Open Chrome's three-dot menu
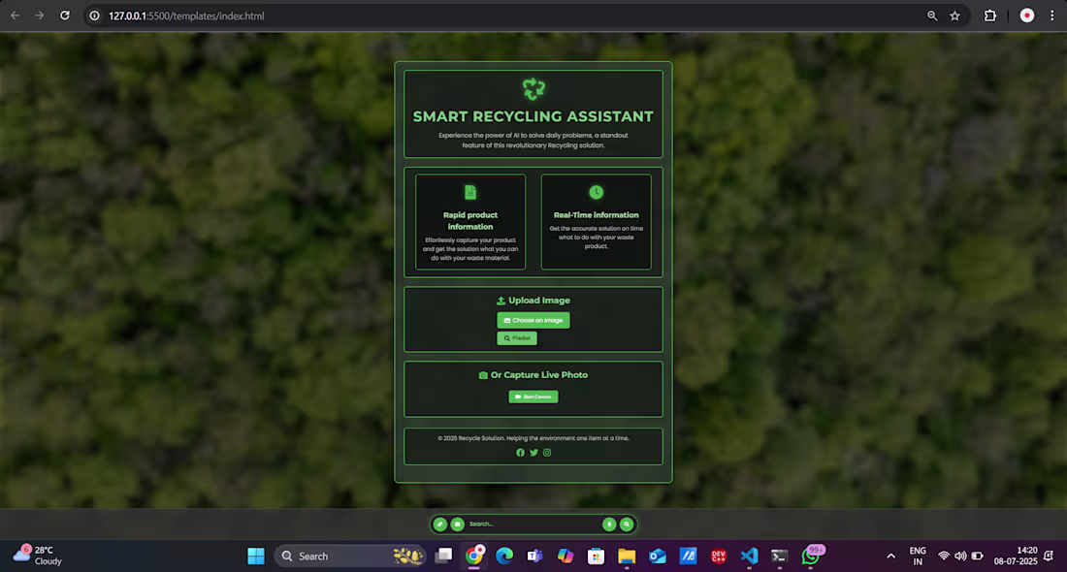1067x572 pixels. (1052, 16)
